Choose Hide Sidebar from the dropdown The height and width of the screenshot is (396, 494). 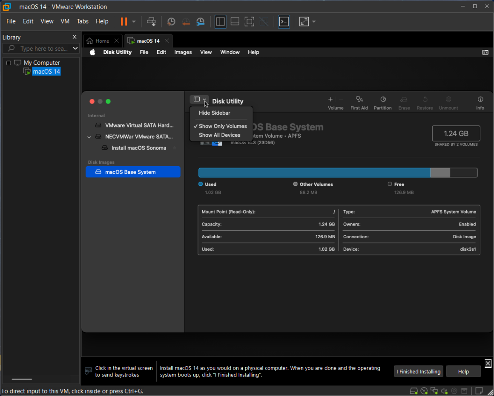pos(215,113)
